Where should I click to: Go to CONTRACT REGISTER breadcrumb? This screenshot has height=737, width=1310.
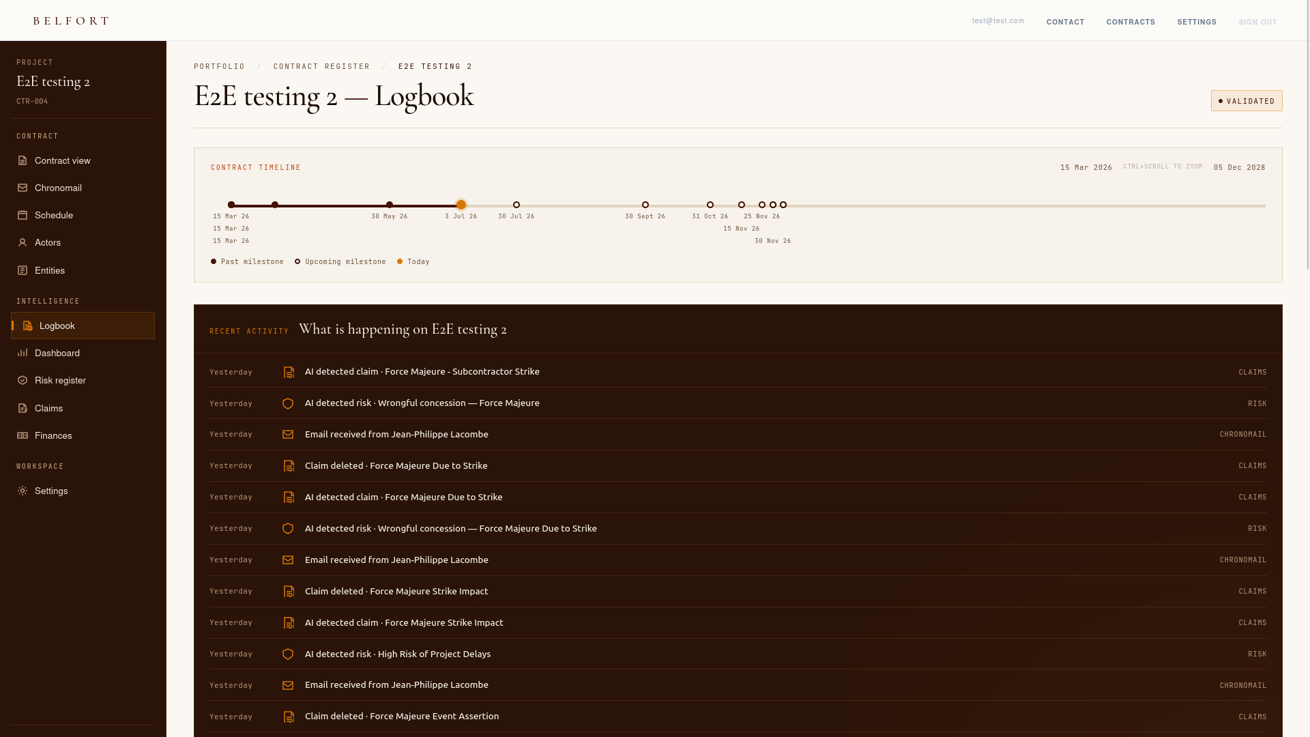pos(321,66)
